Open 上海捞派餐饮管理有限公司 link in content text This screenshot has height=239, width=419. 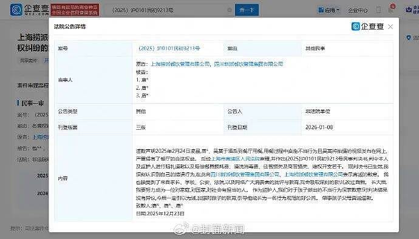(313, 174)
